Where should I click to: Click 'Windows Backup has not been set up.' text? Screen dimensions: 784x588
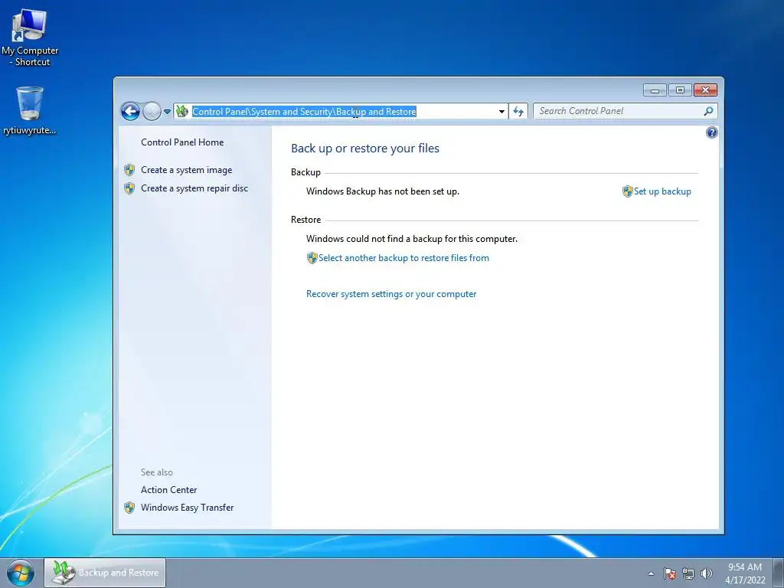[383, 191]
